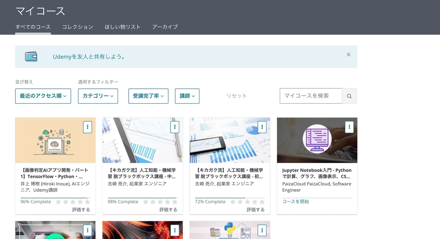Expand the カテゴリー filter dropdown
This screenshot has width=440, height=239.
click(x=98, y=96)
